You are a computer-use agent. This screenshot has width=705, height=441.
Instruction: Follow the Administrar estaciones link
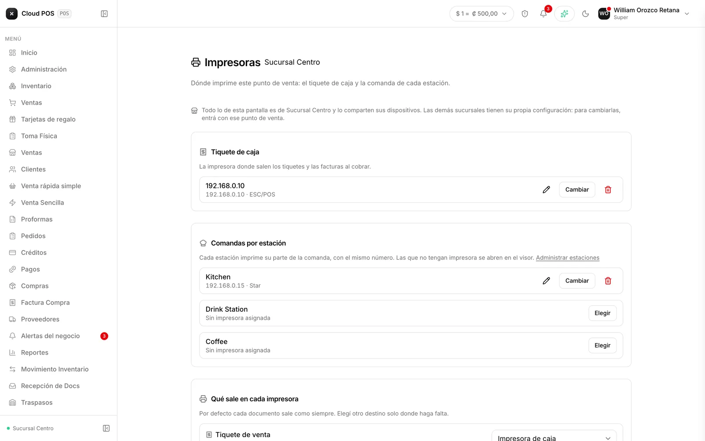point(568,258)
